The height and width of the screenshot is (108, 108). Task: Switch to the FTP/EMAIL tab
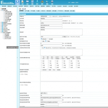coord(61,11)
